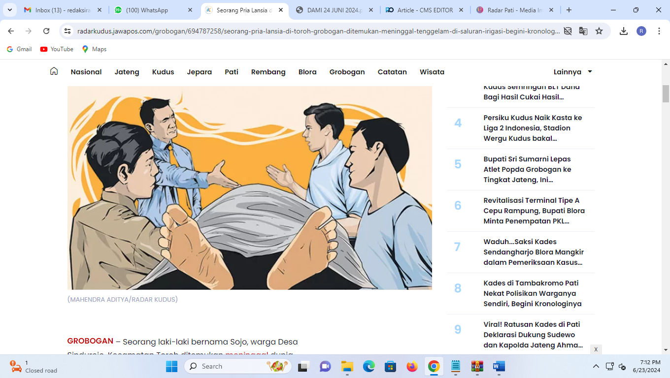Click the red 'meninggal' link in article text
This screenshot has width=670, height=378.
[x=246, y=353]
